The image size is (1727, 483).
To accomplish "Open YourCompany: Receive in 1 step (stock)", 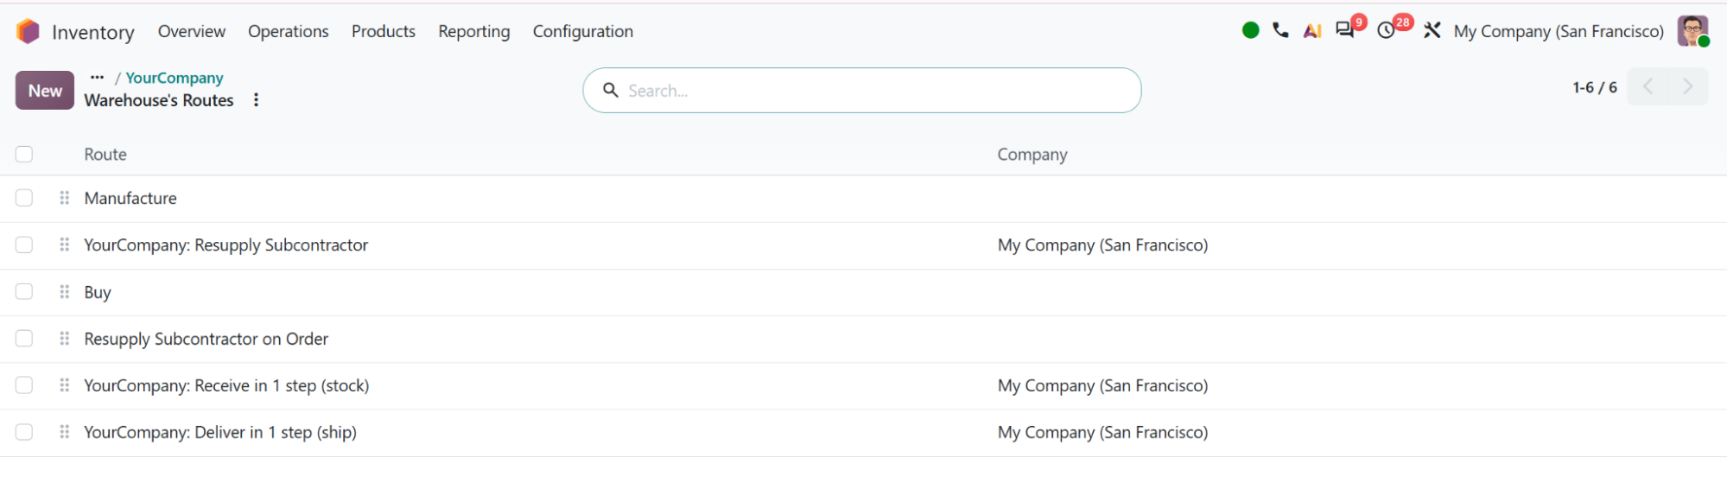I will (x=226, y=385).
